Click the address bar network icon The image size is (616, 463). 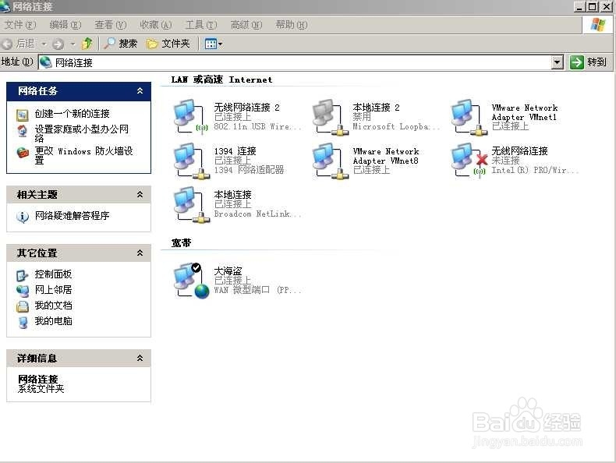(45, 62)
